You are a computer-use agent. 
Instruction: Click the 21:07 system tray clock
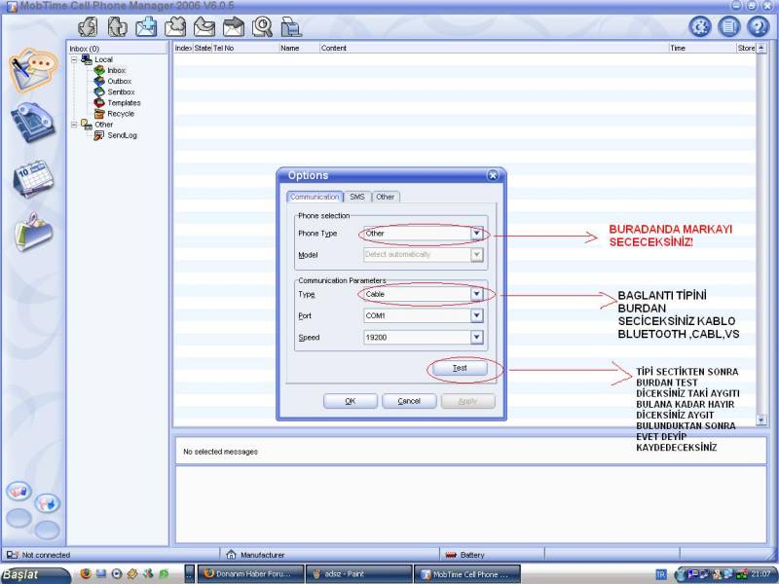pyautogui.click(x=760, y=574)
